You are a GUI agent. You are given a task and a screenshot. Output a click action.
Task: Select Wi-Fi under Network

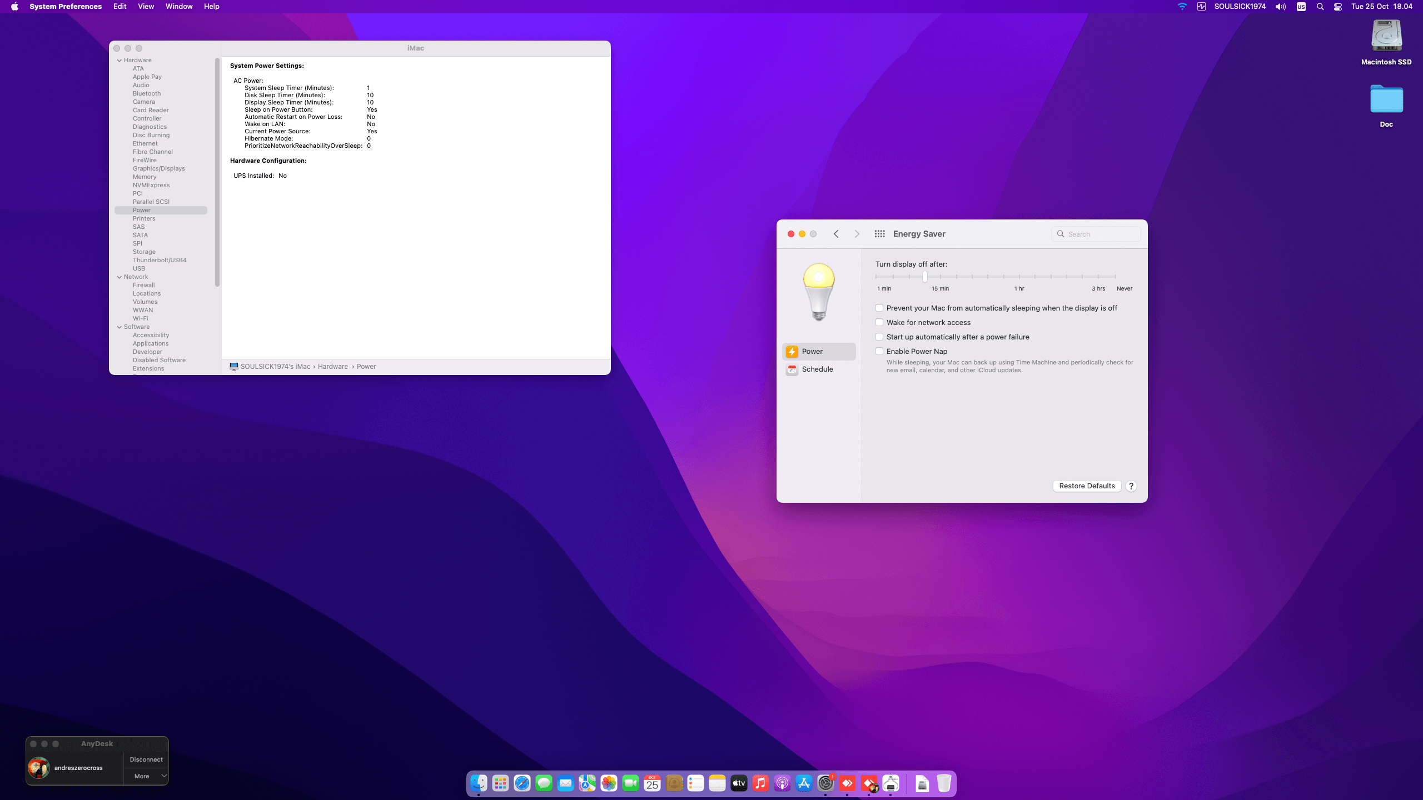pyautogui.click(x=141, y=318)
